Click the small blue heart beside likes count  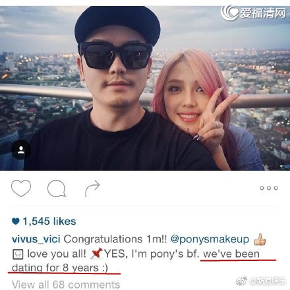coord(16,221)
